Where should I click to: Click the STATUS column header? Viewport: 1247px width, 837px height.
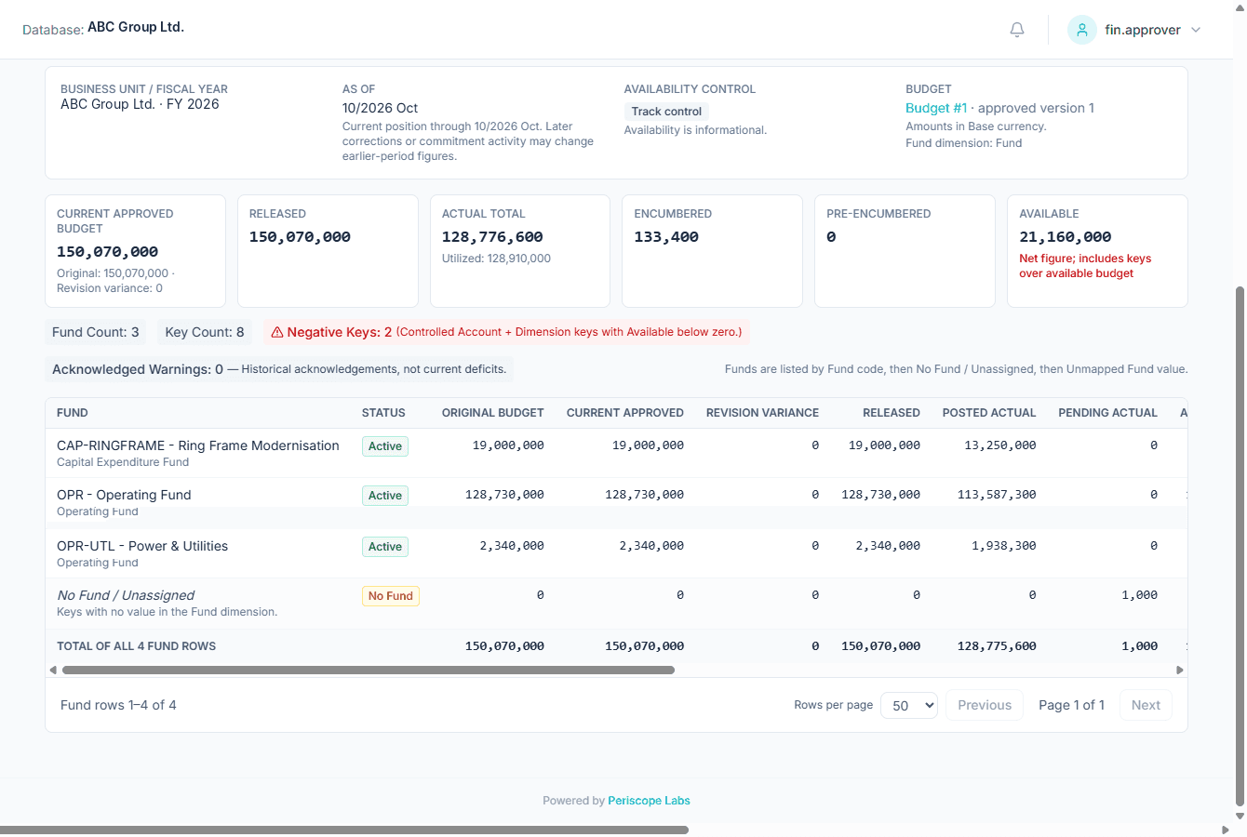(383, 413)
